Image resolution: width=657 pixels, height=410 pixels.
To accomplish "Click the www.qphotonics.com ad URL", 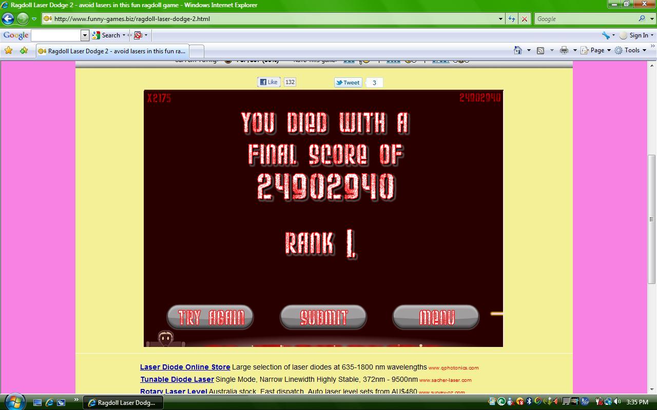I will 454,367.
